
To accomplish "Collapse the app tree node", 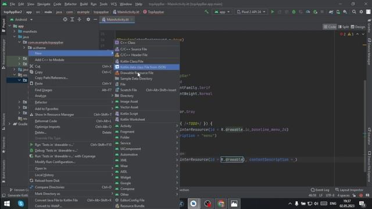I will click(10, 26).
